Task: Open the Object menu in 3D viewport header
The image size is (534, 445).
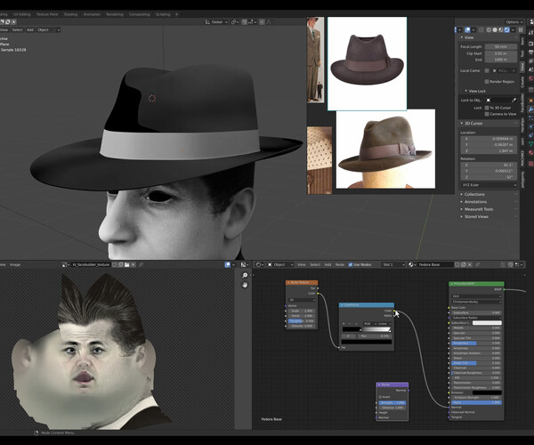Action: point(43,30)
